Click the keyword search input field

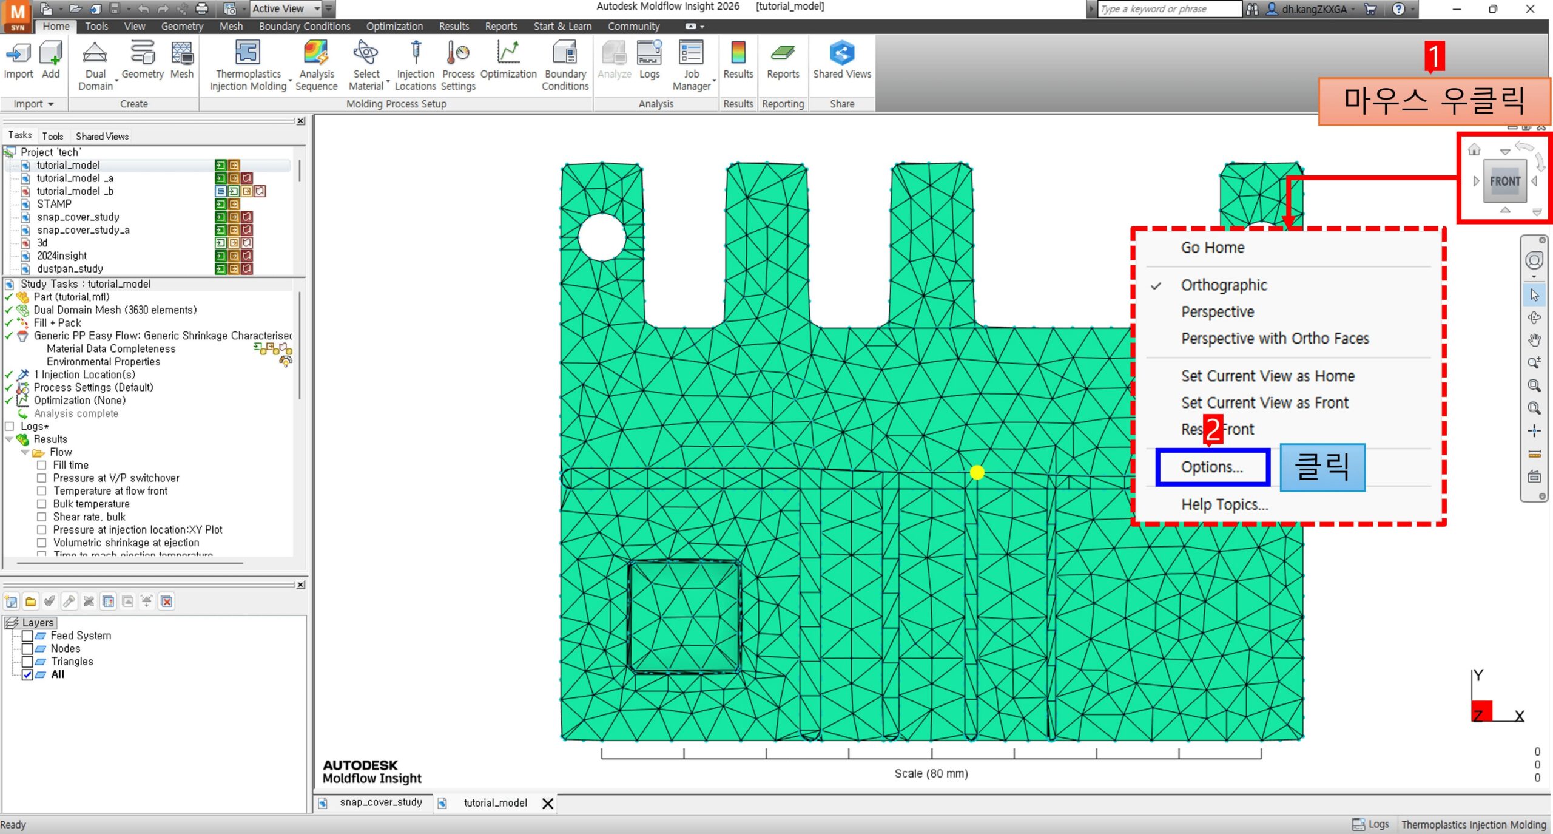[1169, 8]
